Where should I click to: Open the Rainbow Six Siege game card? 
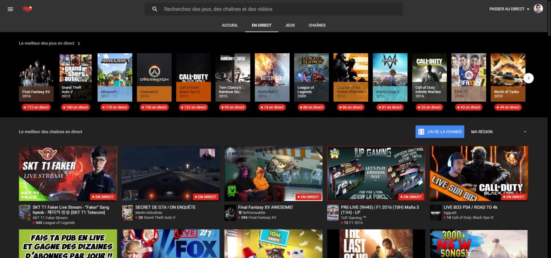click(x=233, y=77)
